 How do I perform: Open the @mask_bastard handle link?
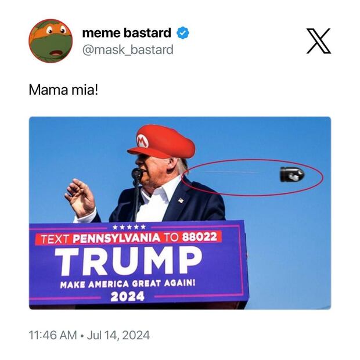point(128,50)
